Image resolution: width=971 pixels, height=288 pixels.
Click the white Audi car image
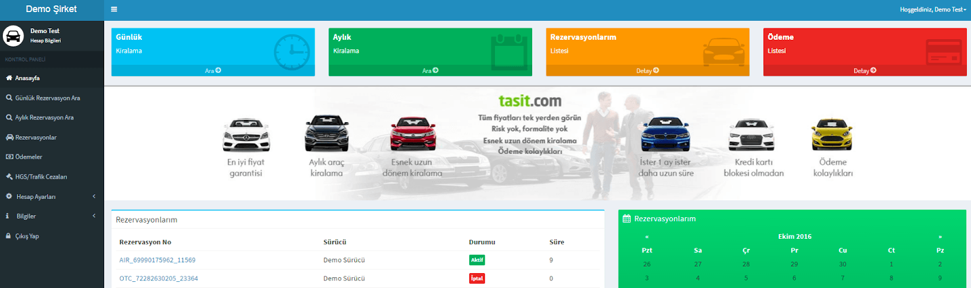pyautogui.click(x=751, y=134)
